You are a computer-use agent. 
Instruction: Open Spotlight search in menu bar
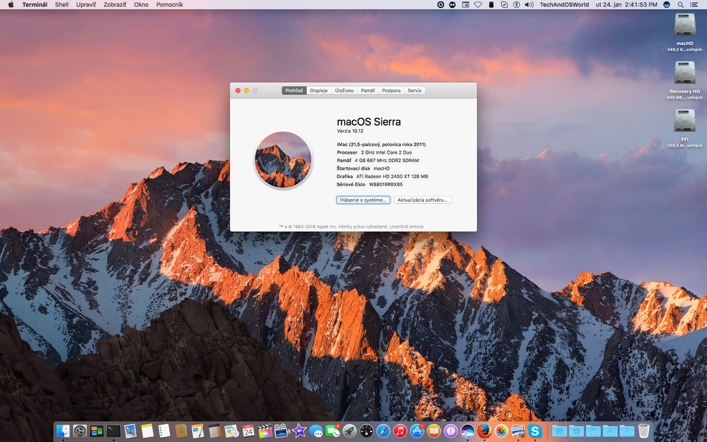click(680, 5)
